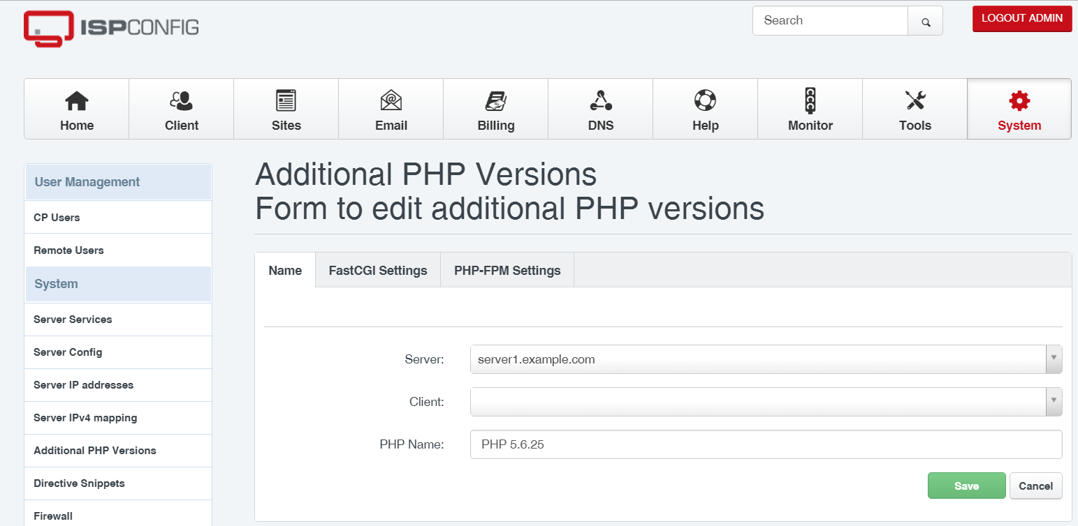This screenshot has width=1078, height=526.
Task: Open the Help module
Action: click(706, 110)
